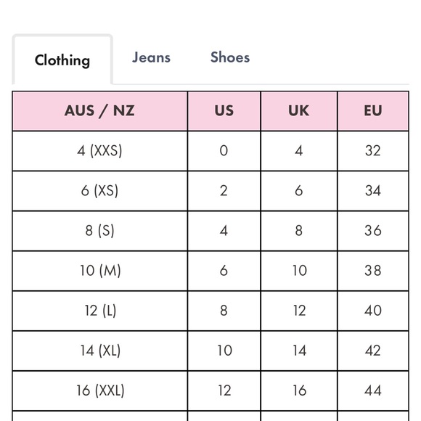Click the EU size 32 cell
Viewport: 421px width, 421px height.
[x=373, y=151]
